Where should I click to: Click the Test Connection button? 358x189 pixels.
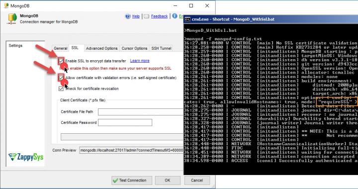pyautogui.click(x=132, y=181)
